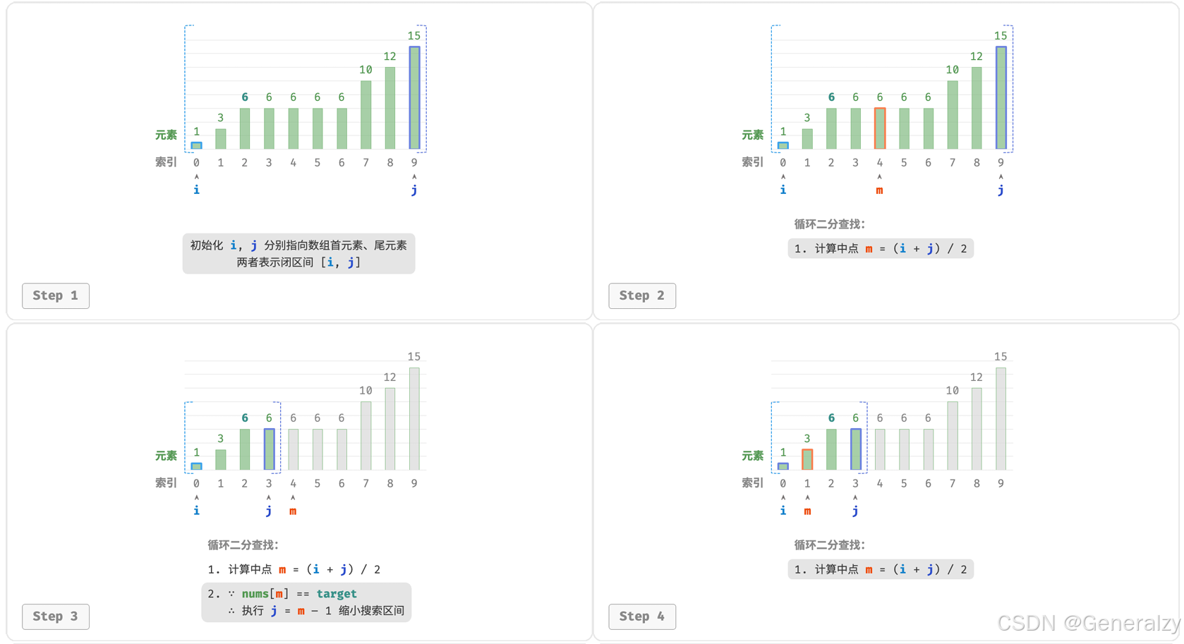
Task: Click the orange-outlined bar at index 4 in Step 2
Action: coord(880,128)
